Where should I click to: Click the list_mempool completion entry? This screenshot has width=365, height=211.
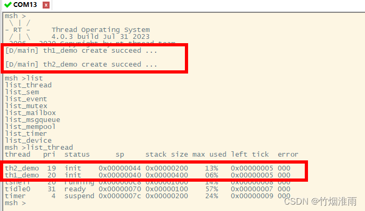(x=30, y=127)
